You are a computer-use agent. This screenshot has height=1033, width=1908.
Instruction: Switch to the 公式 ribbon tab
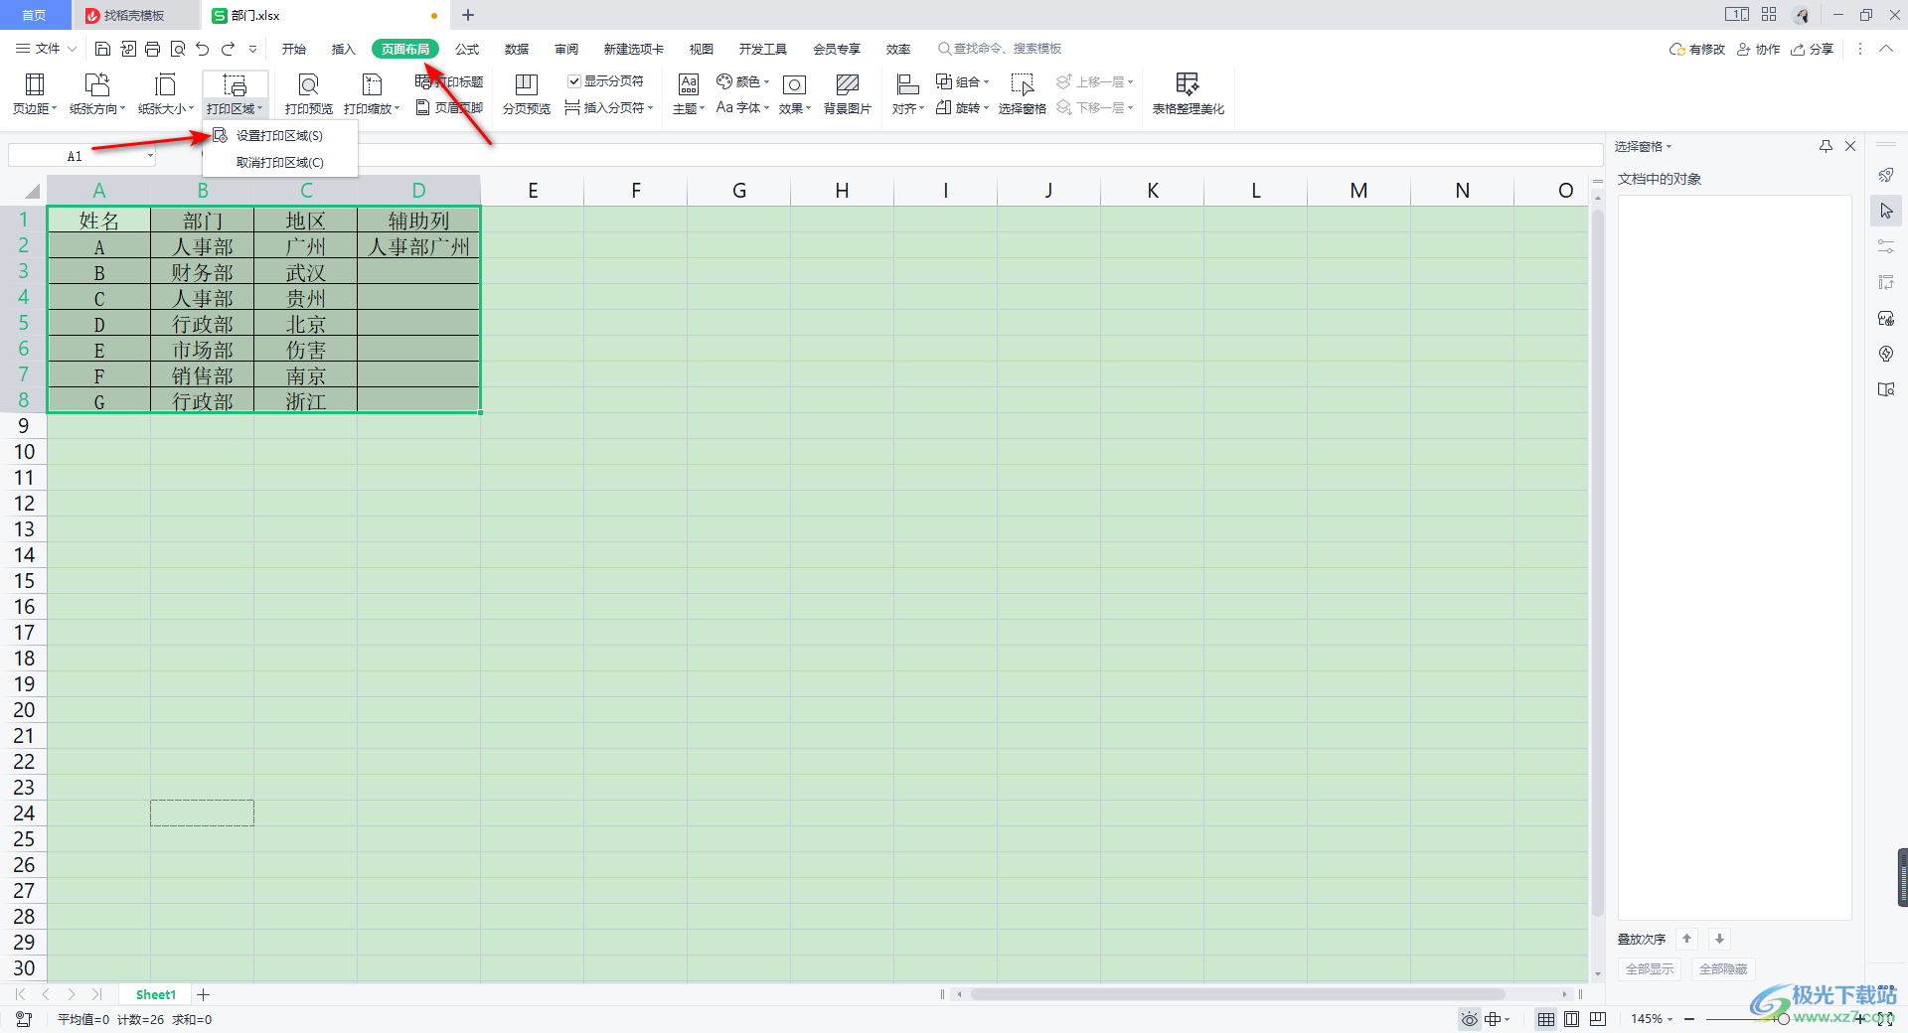(467, 49)
